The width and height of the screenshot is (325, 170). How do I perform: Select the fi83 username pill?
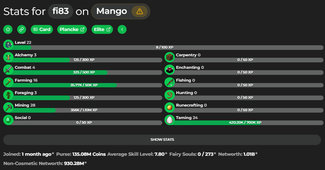tap(60, 11)
